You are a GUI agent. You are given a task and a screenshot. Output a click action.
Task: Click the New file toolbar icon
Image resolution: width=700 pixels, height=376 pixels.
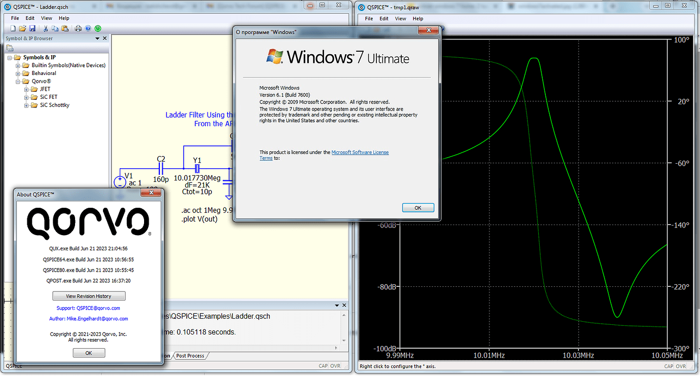(13, 28)
